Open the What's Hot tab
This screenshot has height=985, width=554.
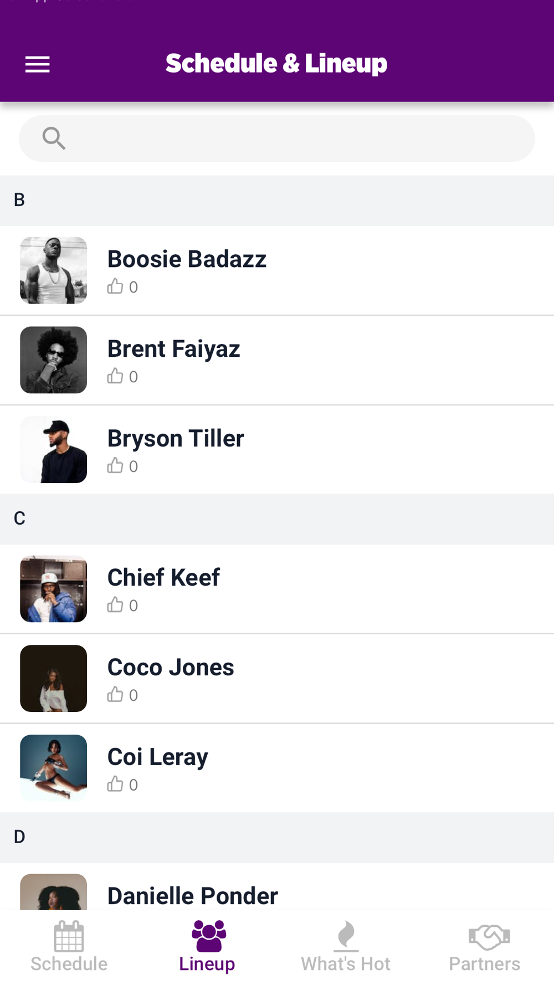pyautogui.click(x=346, y=947)
